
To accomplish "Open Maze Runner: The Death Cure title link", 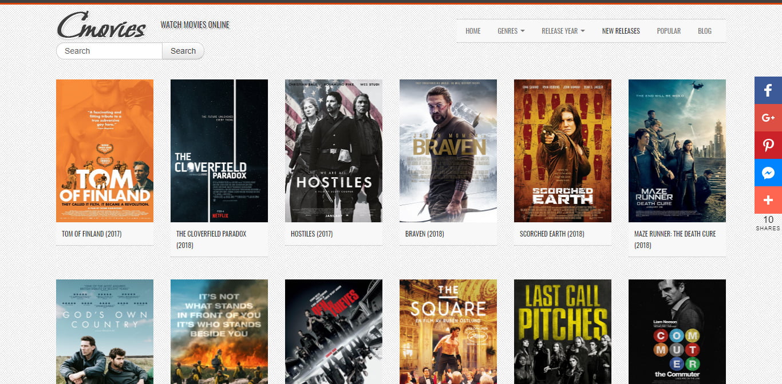I will click(x=675, y=239).
